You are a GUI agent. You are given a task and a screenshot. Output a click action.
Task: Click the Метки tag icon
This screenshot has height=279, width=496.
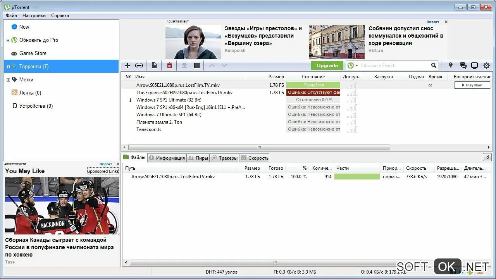[x=14, y=79]
